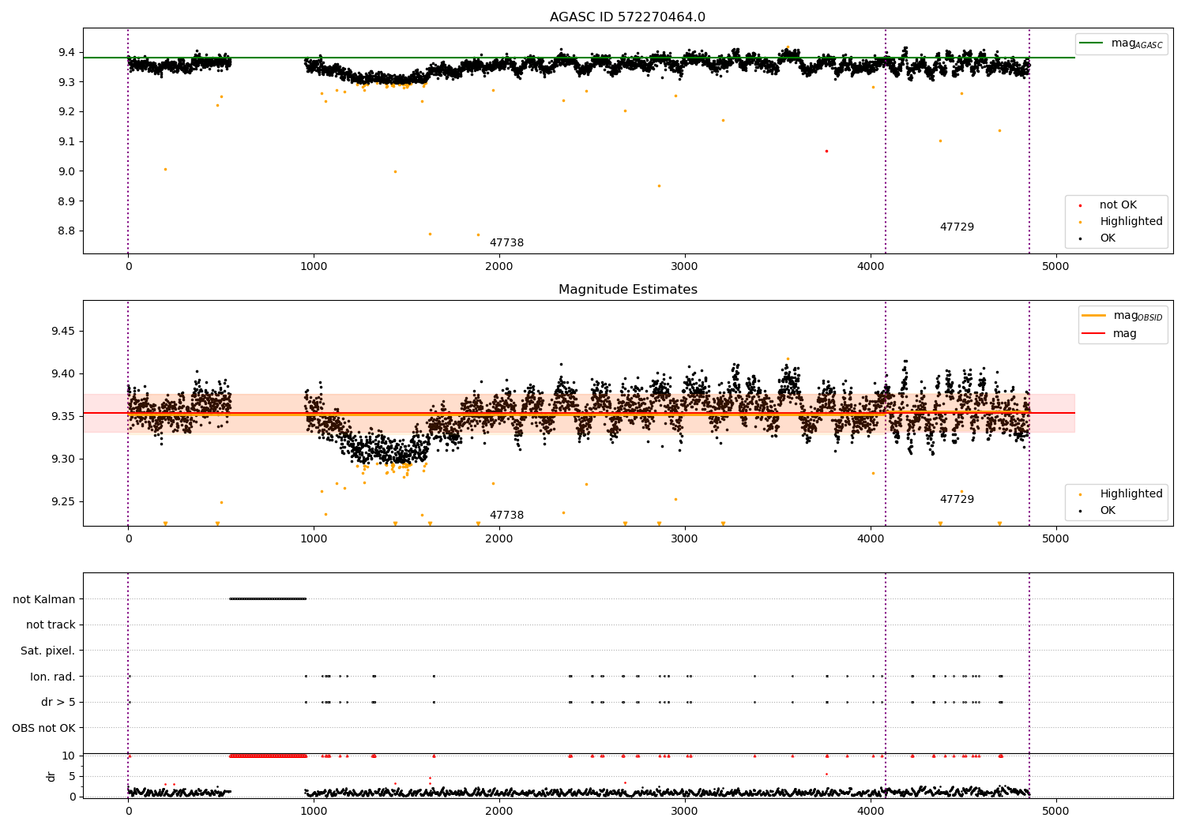Click x-axis tick 3000 beneath the top plot

tap(685, 267)
